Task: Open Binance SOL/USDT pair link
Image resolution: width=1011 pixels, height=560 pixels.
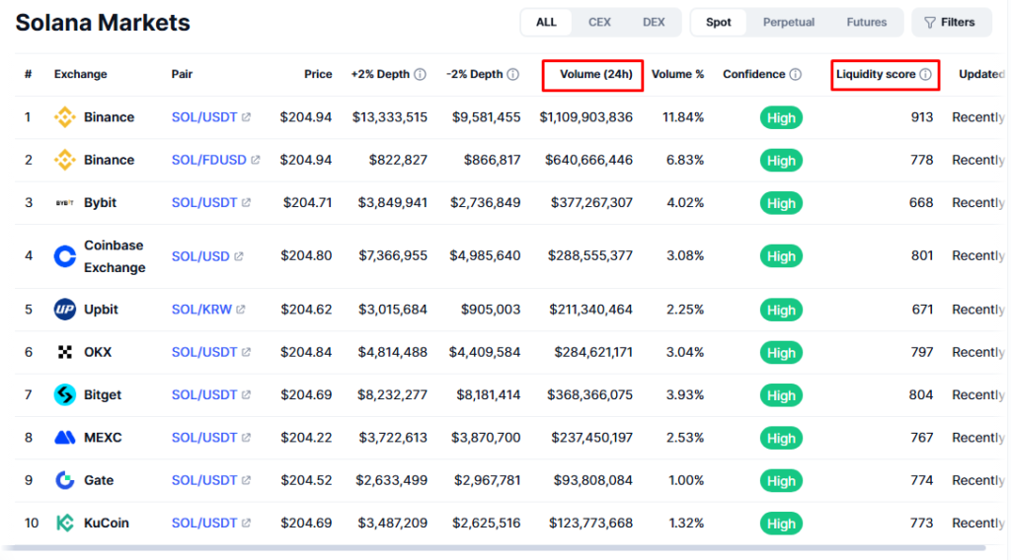Action: coord(203,117)
